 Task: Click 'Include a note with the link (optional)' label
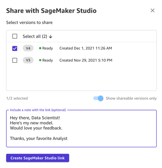pyautogui.click(x=38, y=110)
